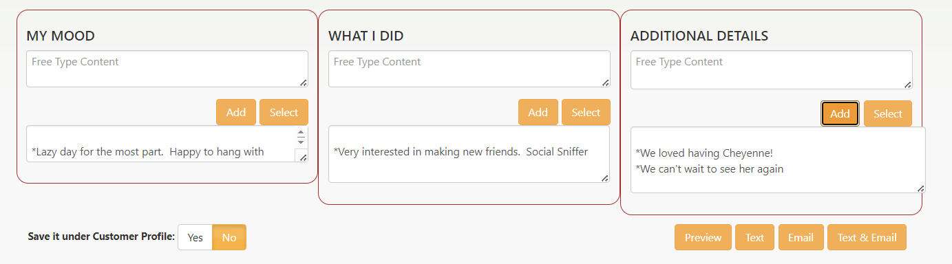Click the highlighted Add button in Additional Details

click(x=840, y=113)
